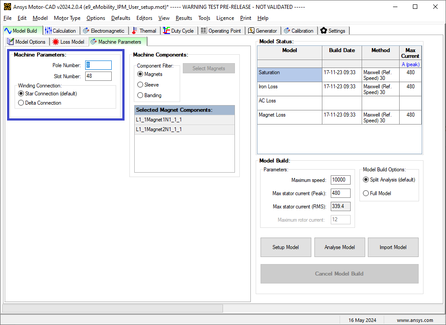
Task: Click the Max stator current (Peak) field
Action: coord(340,193)
